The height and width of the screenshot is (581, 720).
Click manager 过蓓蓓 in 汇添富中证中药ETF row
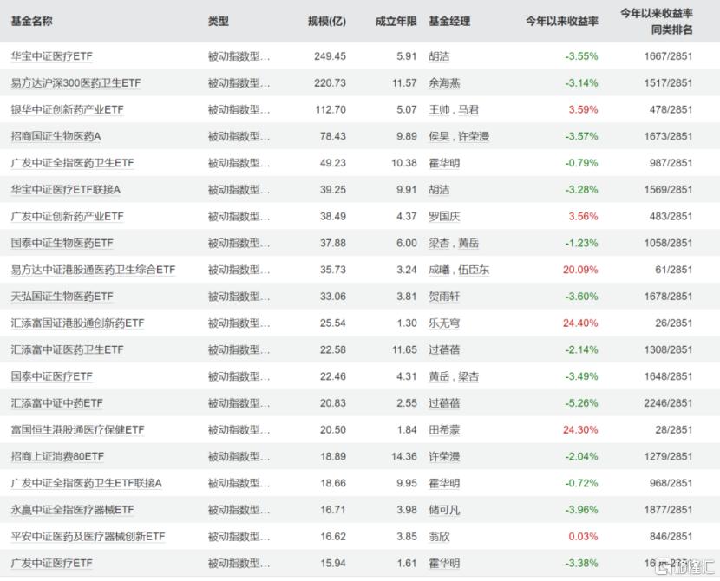[444, 403]
